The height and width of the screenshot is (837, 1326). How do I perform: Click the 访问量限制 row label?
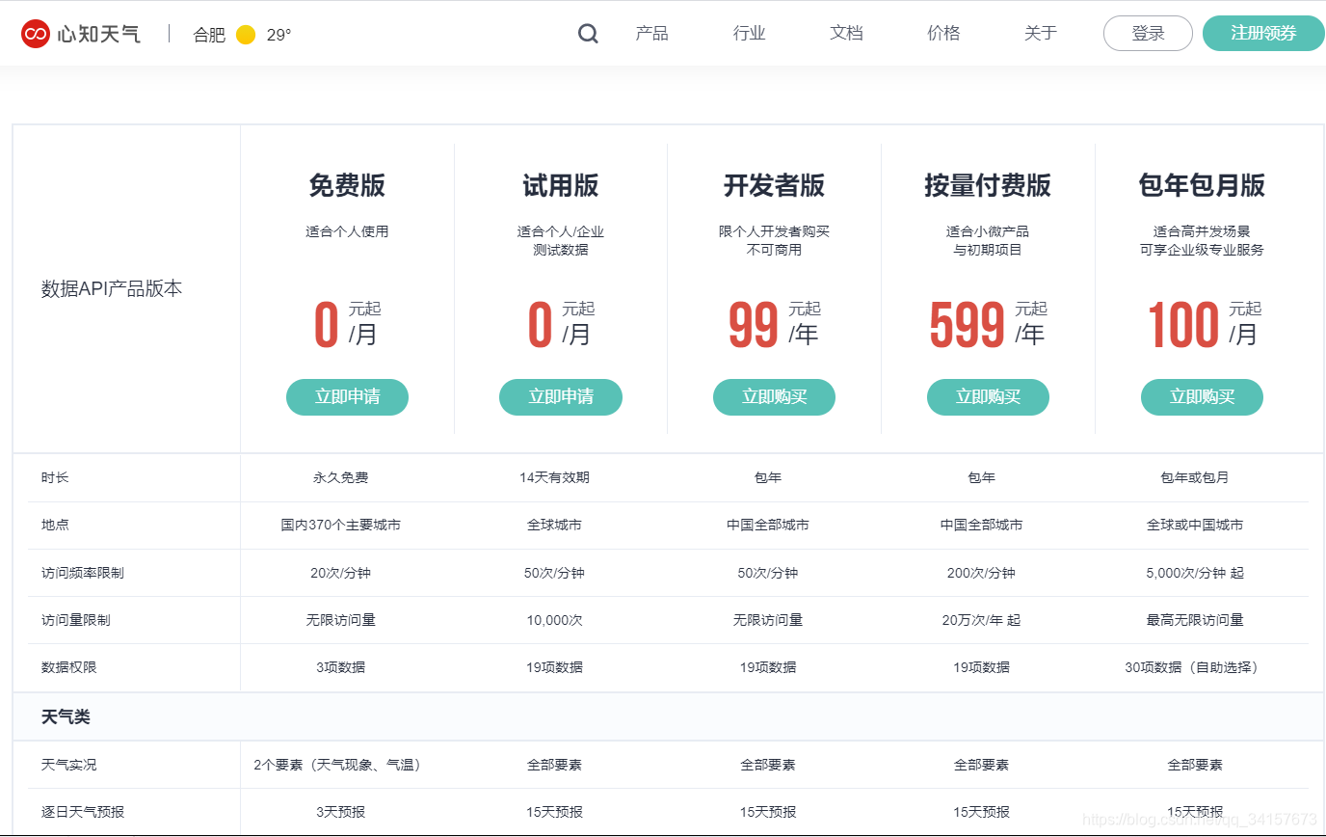click(x=76, y=620)
